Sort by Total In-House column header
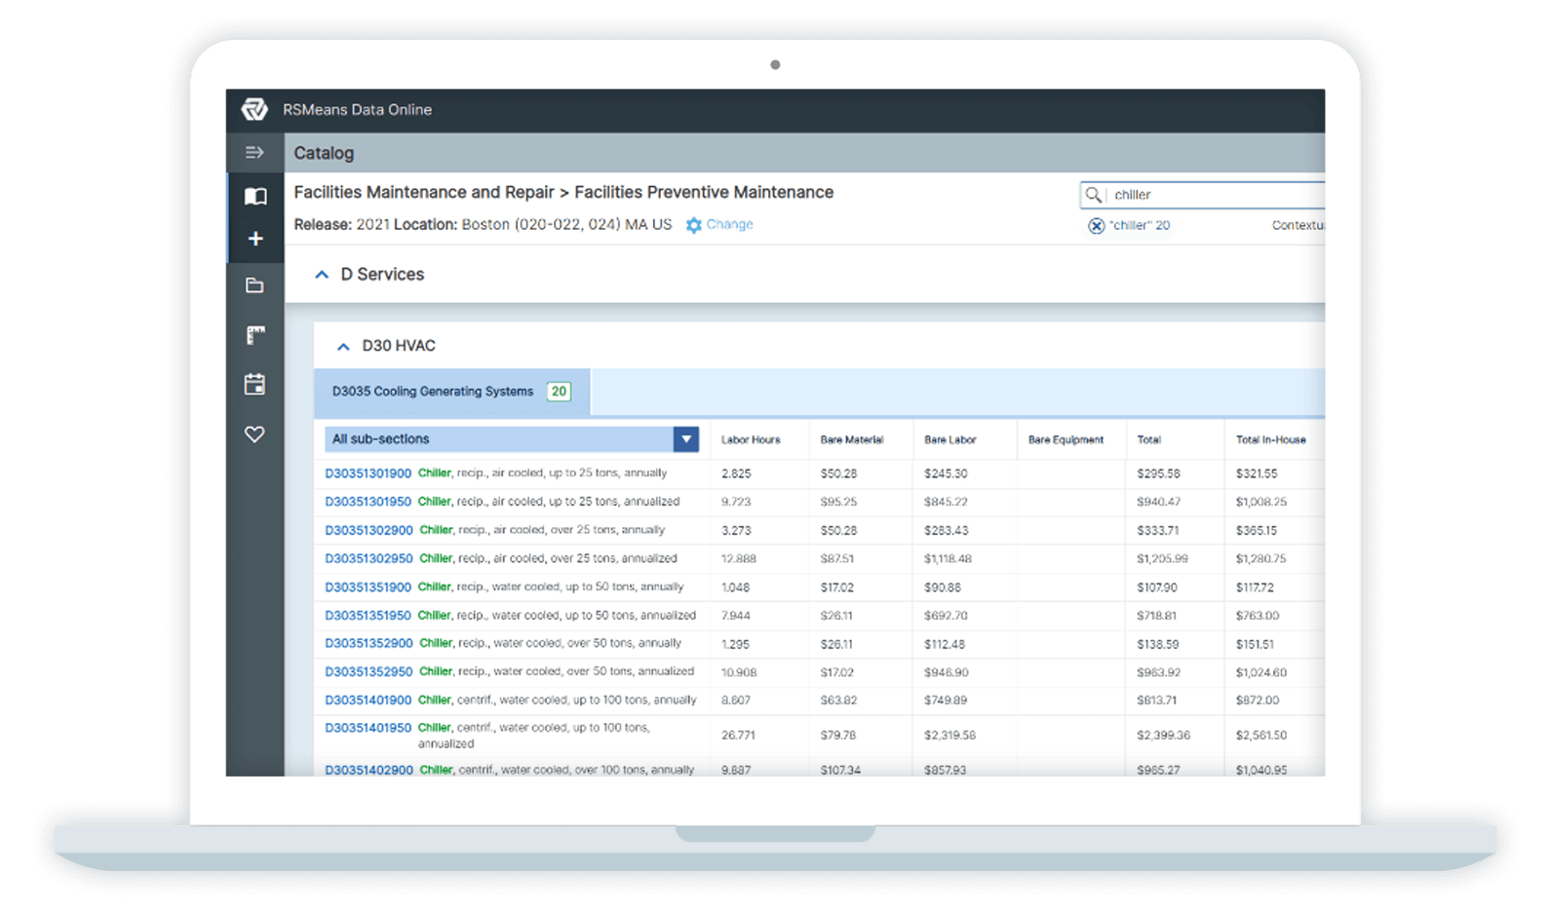This screenshot has width=1550, height=910. pyautogui.click(x=1270, y=439)
